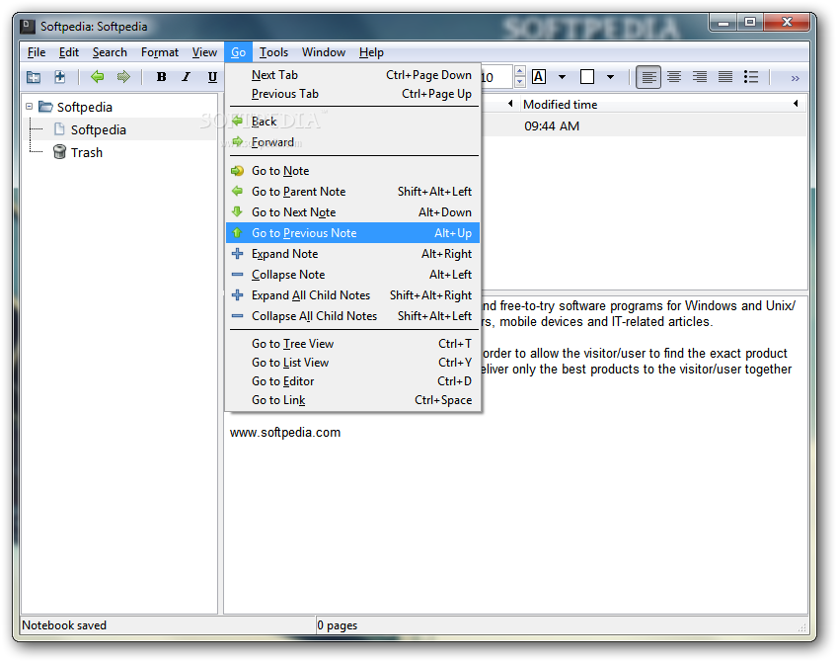Align text right
The width and height of the screenshot is (837, 662).
tap(700, 77)
